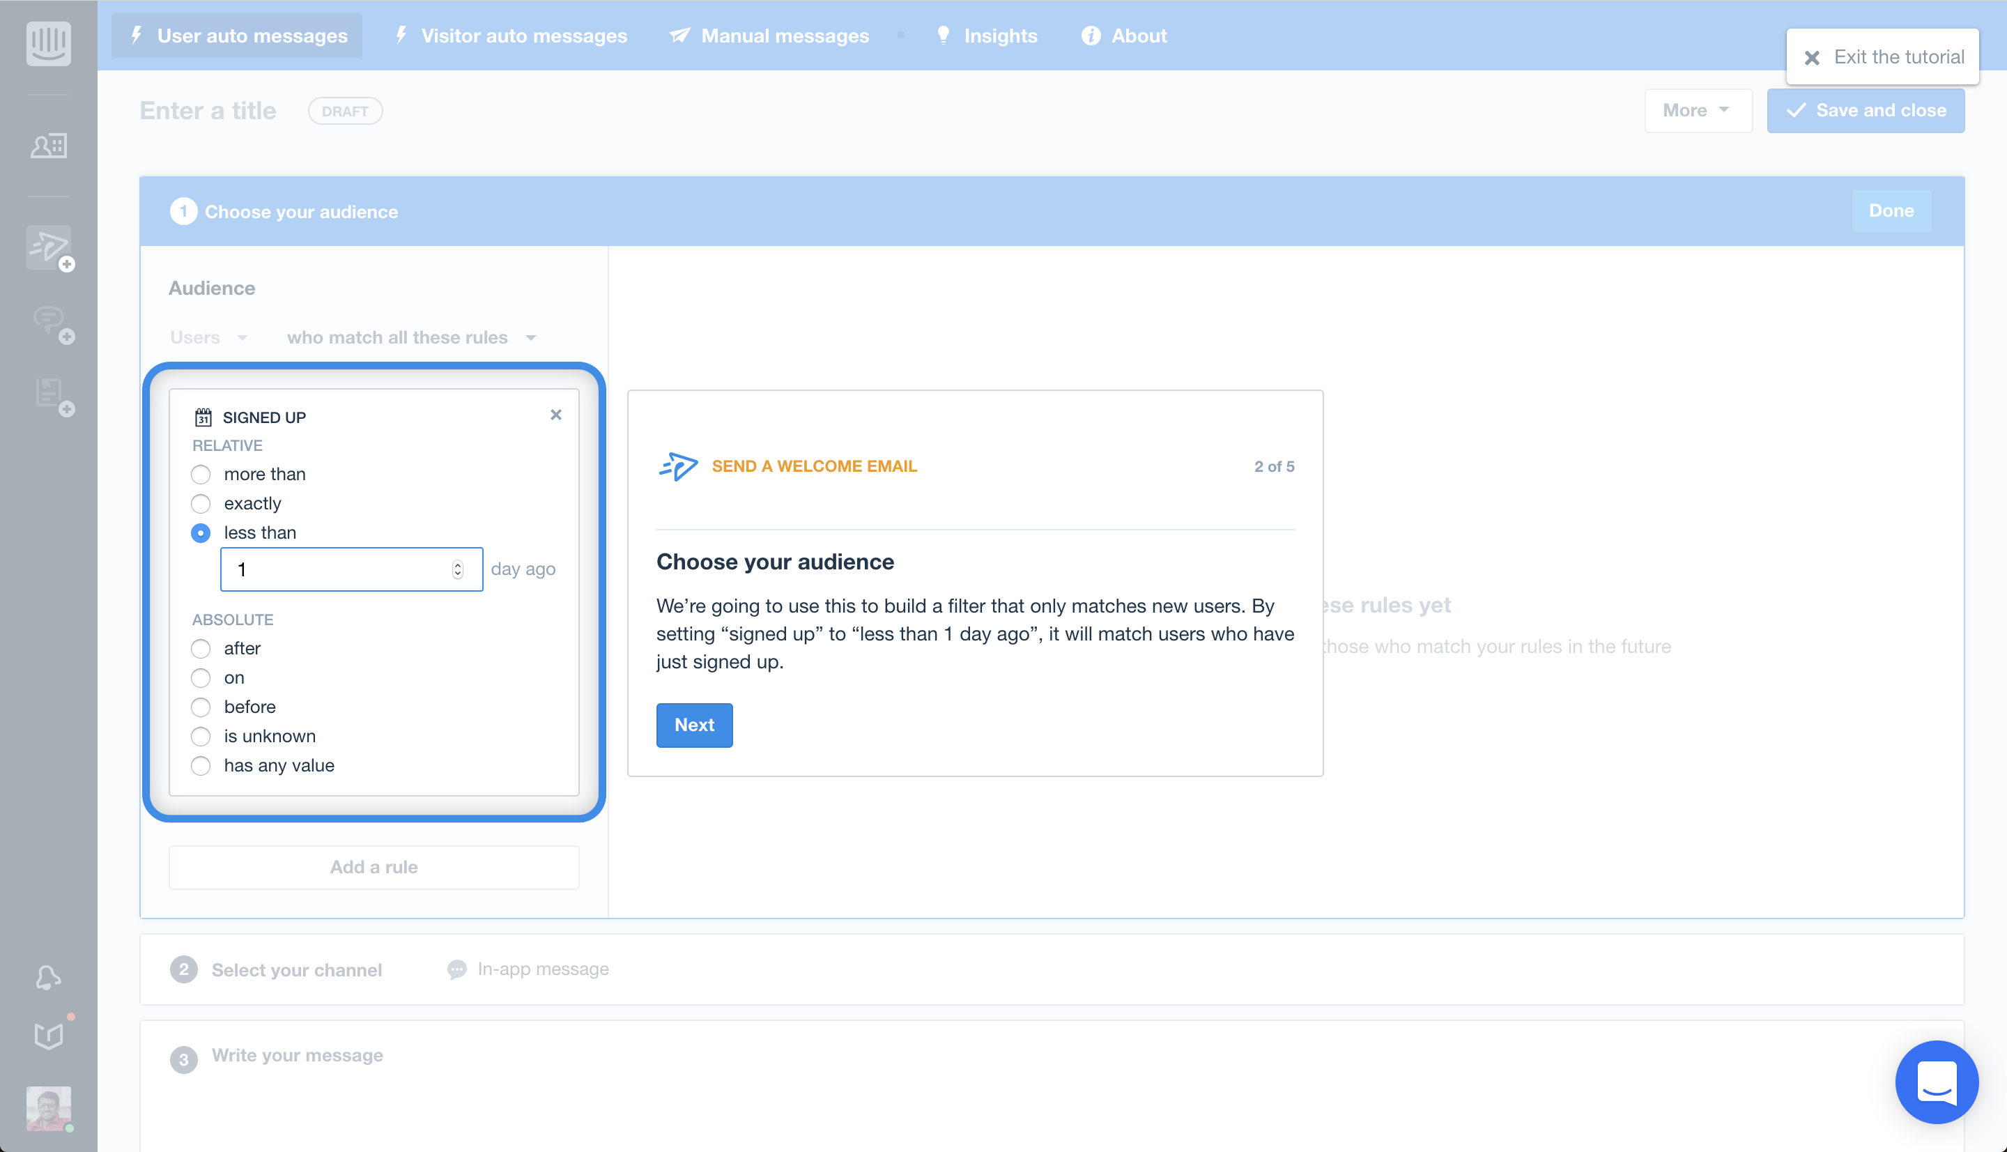Select the 'less than' radio option

click(201, 532)
